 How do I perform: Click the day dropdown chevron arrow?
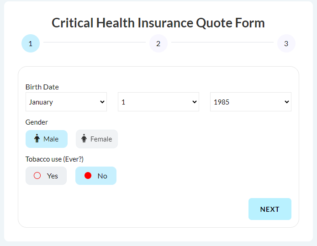pos(195,102)
